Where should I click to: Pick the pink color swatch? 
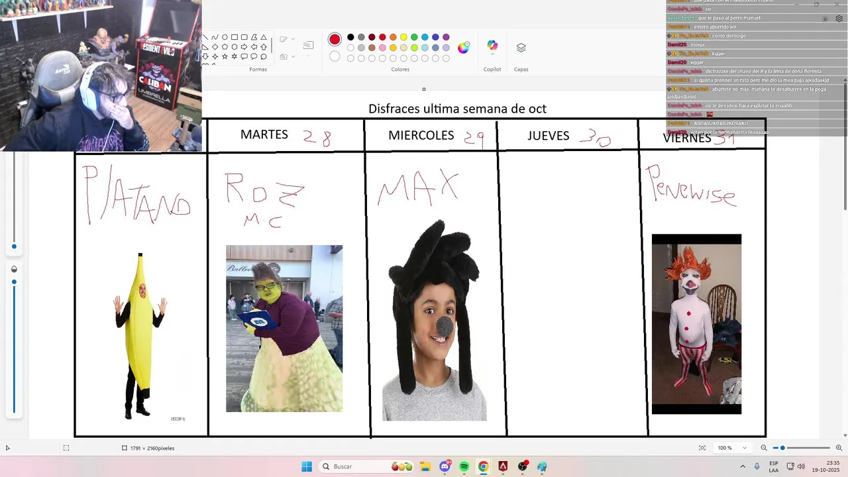(x=382, y=48)
